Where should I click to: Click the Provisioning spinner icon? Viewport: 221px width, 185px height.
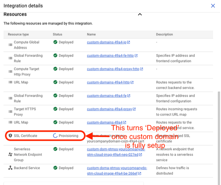coord(55,136)
